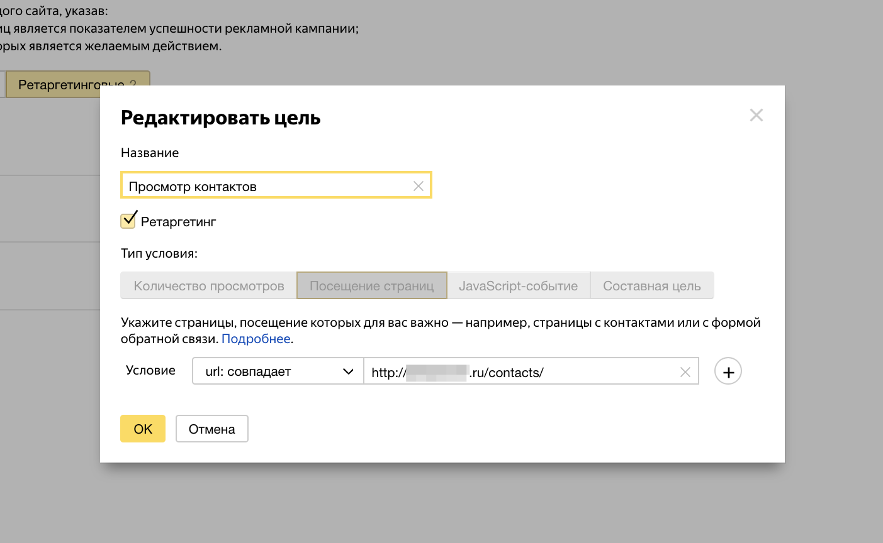This screenshot has height=543, width=883.
Task: Switch to JavaScript-событие condition type
Action: [518, 286]
